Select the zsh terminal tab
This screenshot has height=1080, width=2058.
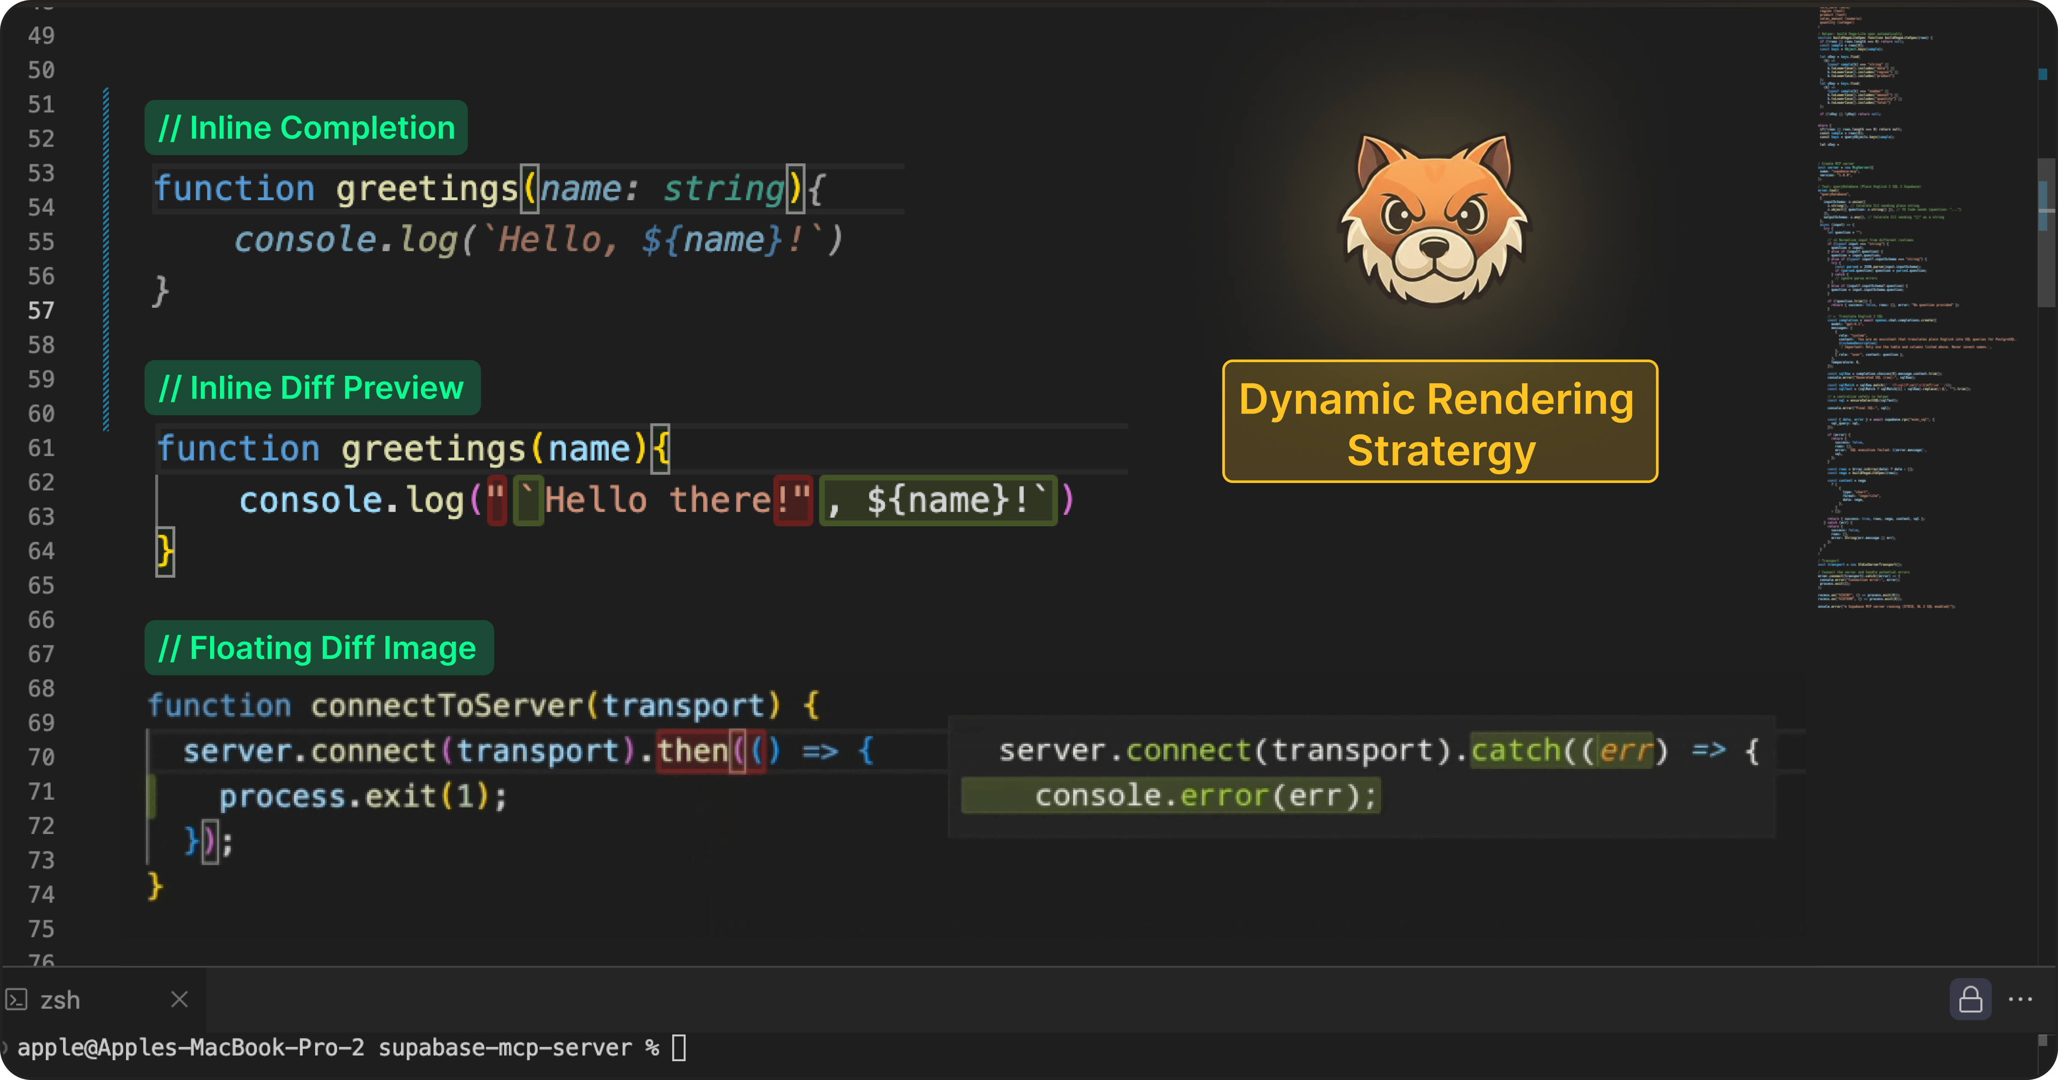click(x=102, y=1000)
